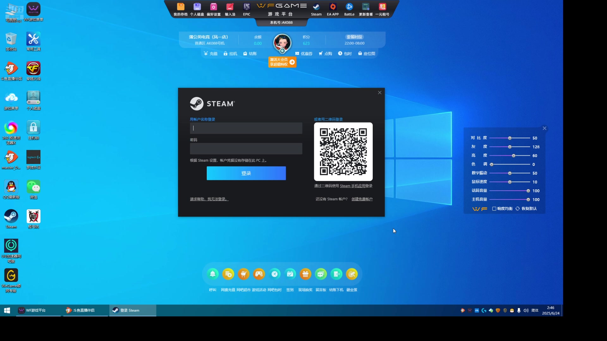Open 网吧超市 shopping cart icon
The height and width of the screenshot is (341, 607).
pos(244,274)
